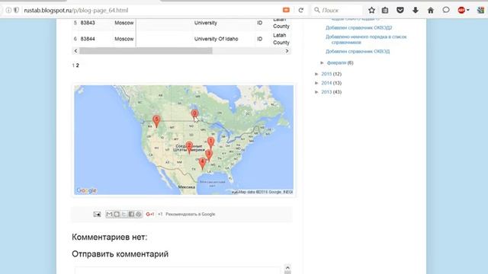Go to page 1 of the table
The image size is (488, 274).
73,65
